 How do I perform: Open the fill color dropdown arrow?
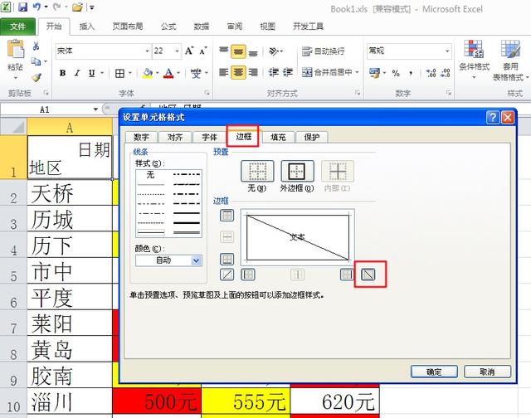(157, 73)
